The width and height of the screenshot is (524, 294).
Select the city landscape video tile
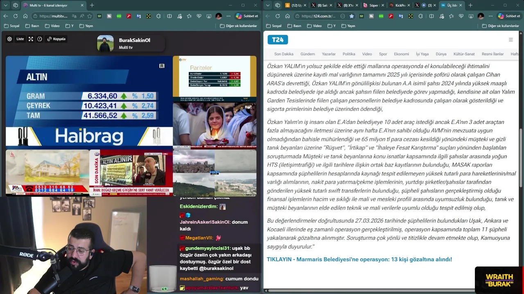tap(215, 173)
